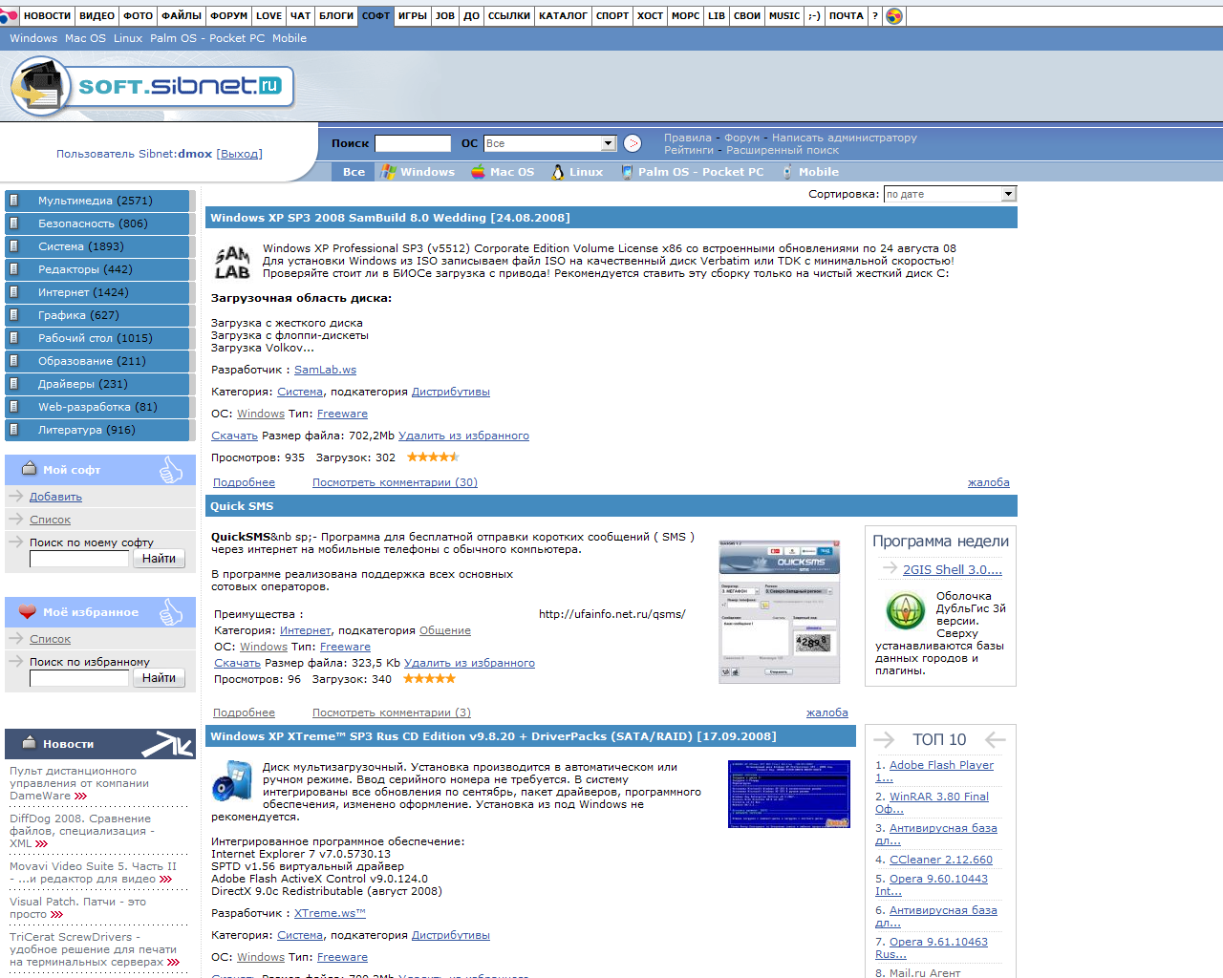This screenshot has height=978, width=1223.
Task: Click Windows flag icon in the OS tabs
Action: tap(388, 172)
